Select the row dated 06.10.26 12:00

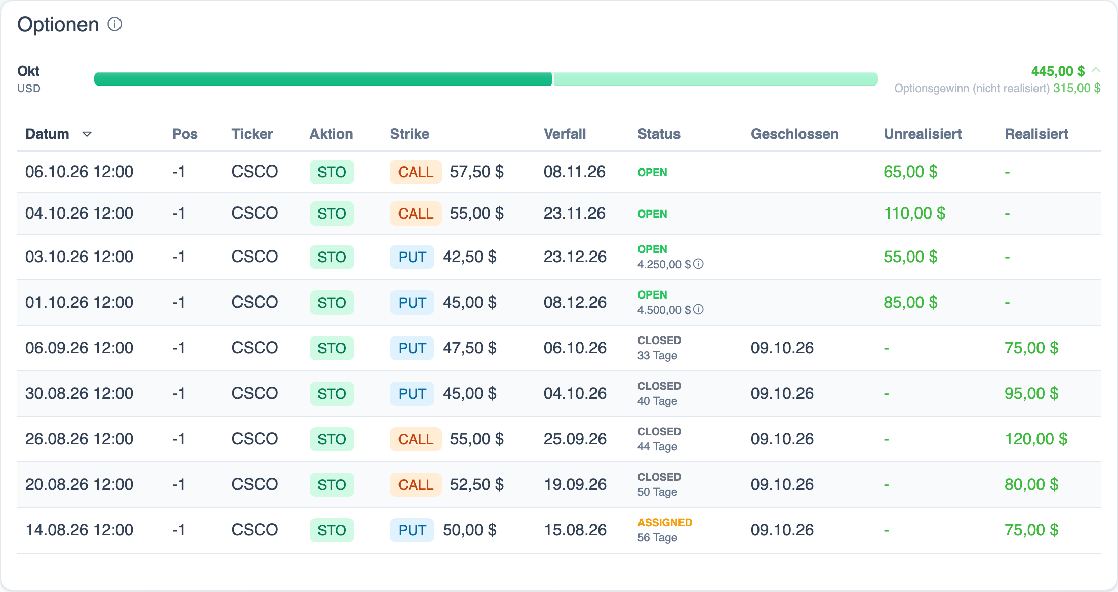point(559,172)
